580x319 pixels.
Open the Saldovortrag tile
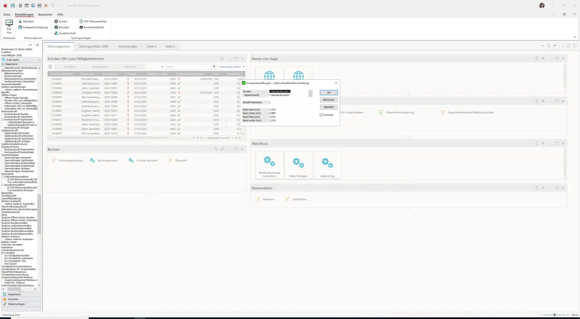[x=327, y=165]
